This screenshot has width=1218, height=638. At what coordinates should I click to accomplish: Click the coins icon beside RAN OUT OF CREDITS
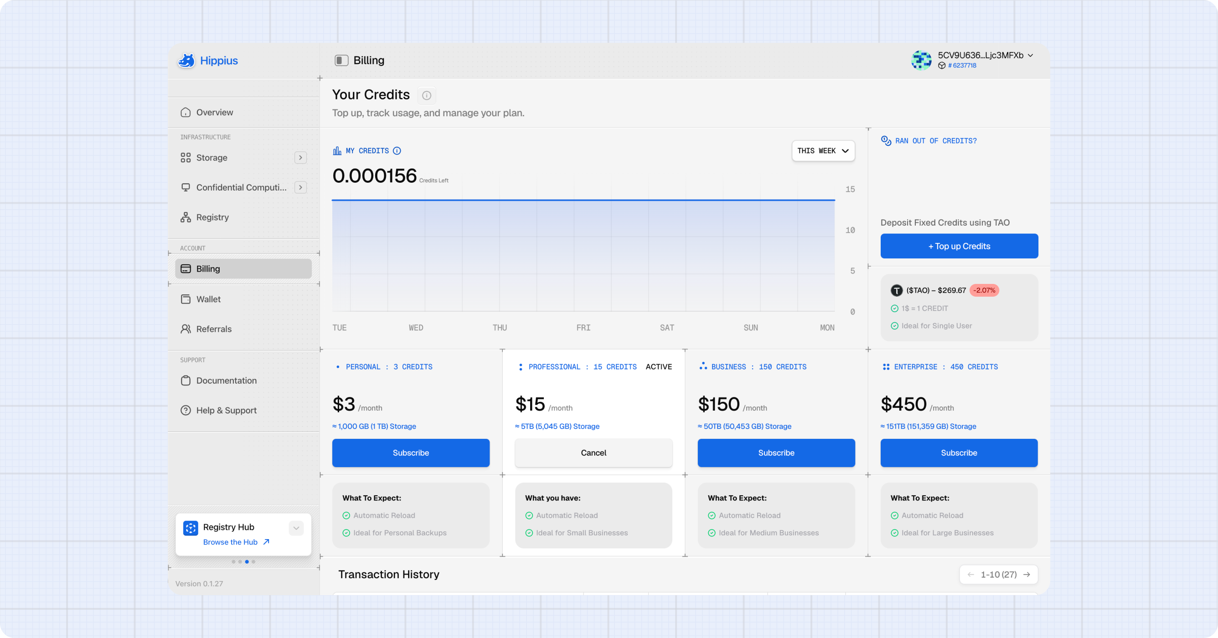click(x=886, y=140)
